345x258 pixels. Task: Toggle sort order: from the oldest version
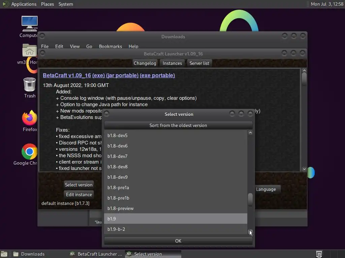(x=178, y=125)
